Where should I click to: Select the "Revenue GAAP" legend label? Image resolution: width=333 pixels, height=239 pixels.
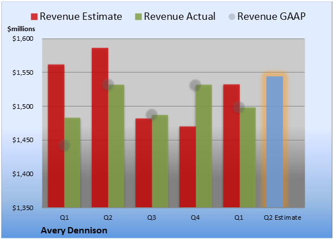(271, 16)
